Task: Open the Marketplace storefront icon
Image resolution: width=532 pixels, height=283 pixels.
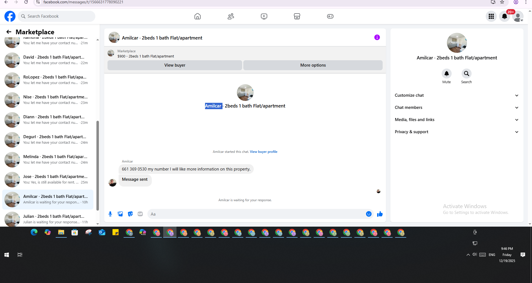Action: pos(297,16)
